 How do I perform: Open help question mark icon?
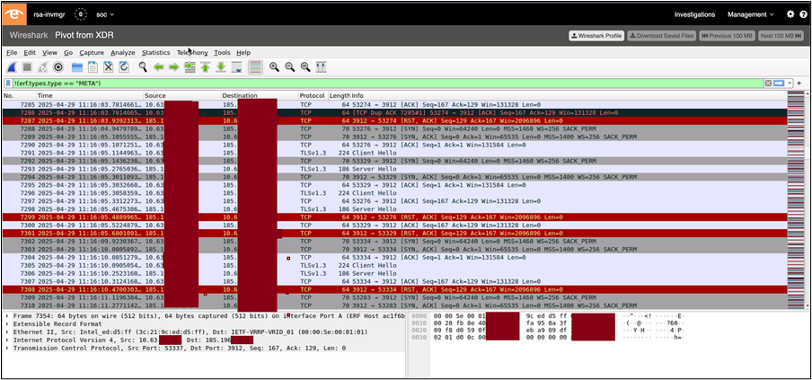(801, 14)
